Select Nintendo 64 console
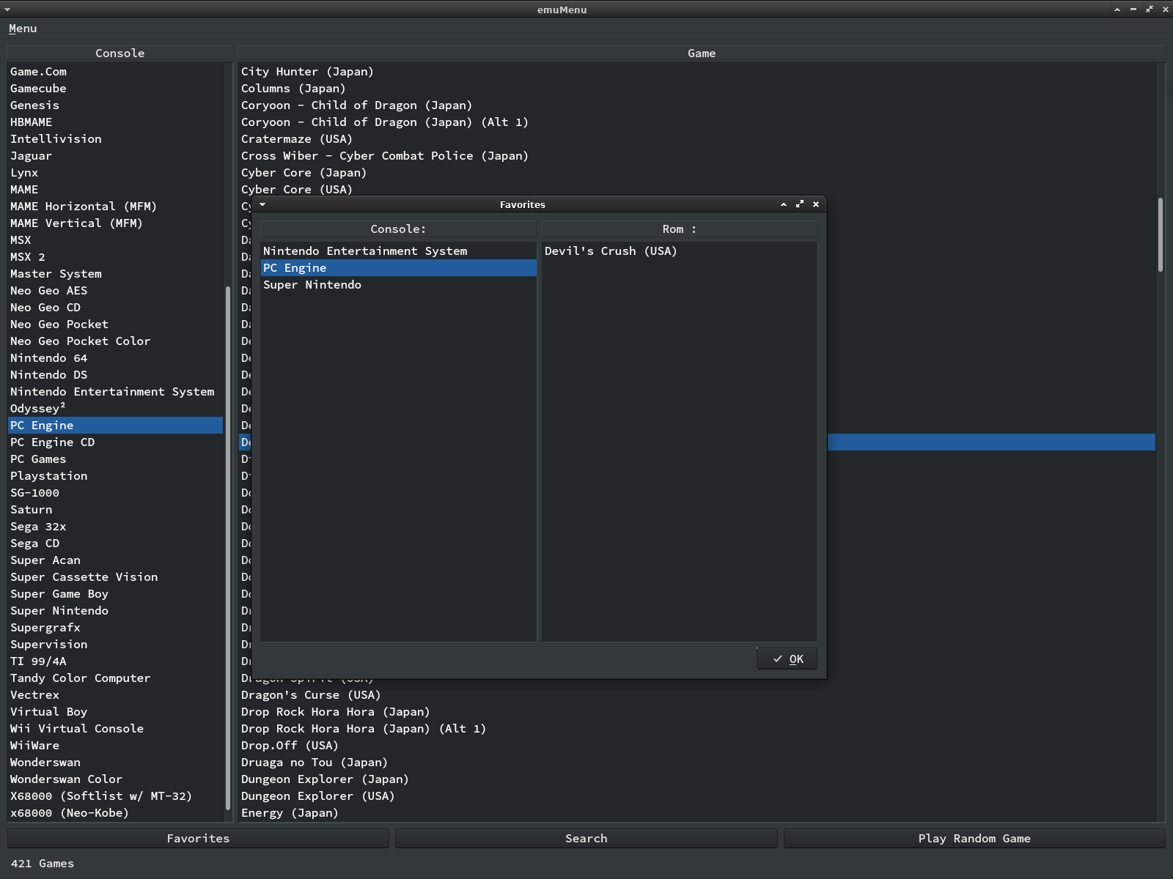 [115, 358]
